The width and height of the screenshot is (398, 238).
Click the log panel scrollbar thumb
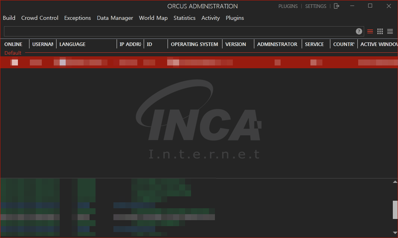click(395, 210)
